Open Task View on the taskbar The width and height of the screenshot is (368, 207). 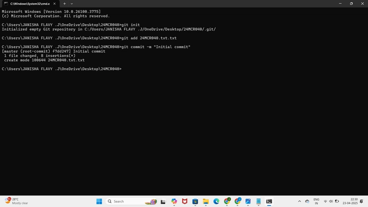pyautogui.click(x=163, y=201)
